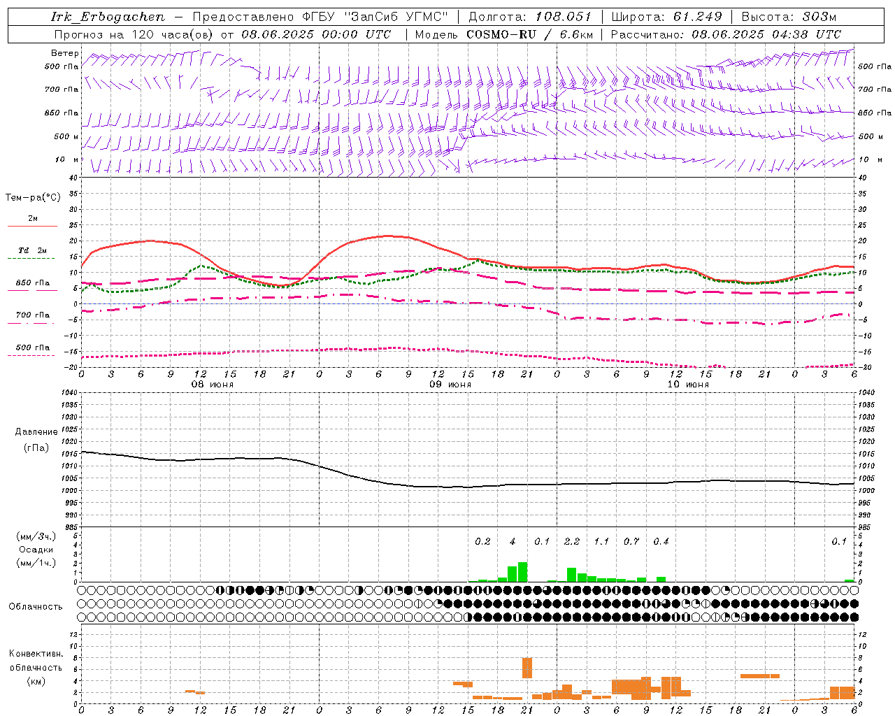Click the '(гПа)' unit under Давление
The width and height of the screenshot is (895, 716).
click(x=36, y=448)
